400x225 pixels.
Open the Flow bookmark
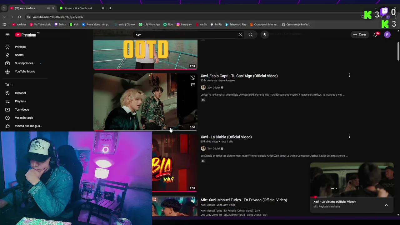pyautogui.click(x=168, y=24)
